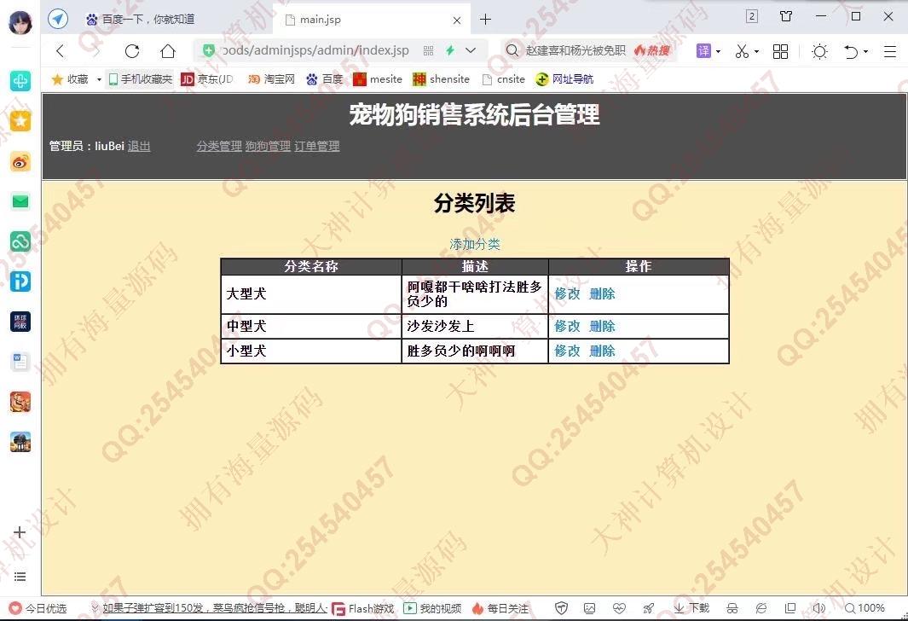Click the browser back arrow
Screen dimensions: 908x621
61,51
